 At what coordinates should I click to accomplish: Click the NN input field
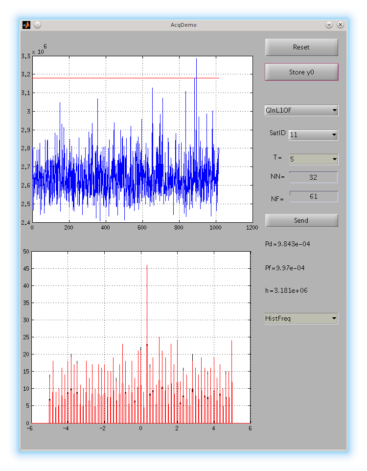[x=313, y=177]
